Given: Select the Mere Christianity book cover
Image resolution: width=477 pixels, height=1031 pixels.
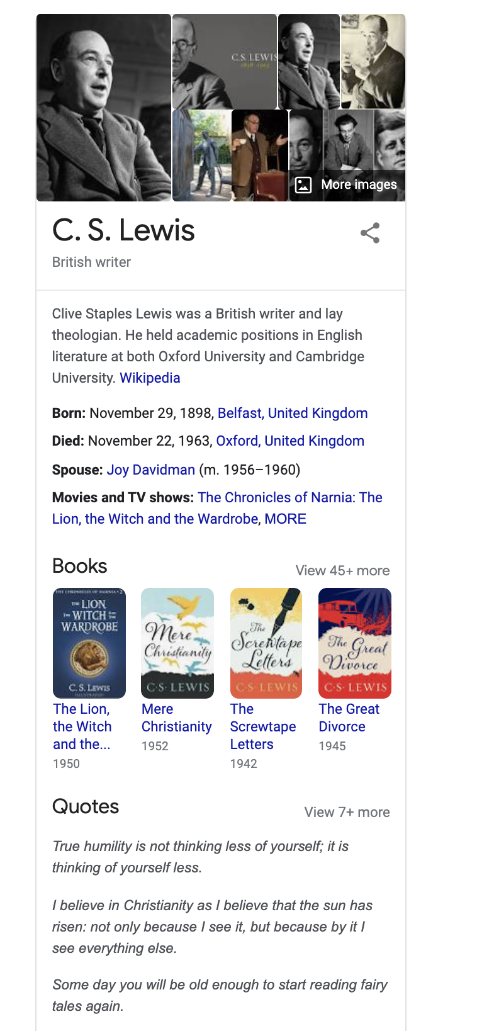Looking at the screenshot, I should click(177, 643).
